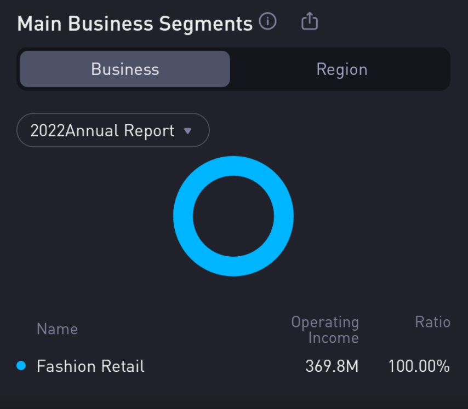The width and height of the screenshot is (468, 409).
Task: Click the Main Business Segments title
Action: pyautogui.click(x=135, y=24)
